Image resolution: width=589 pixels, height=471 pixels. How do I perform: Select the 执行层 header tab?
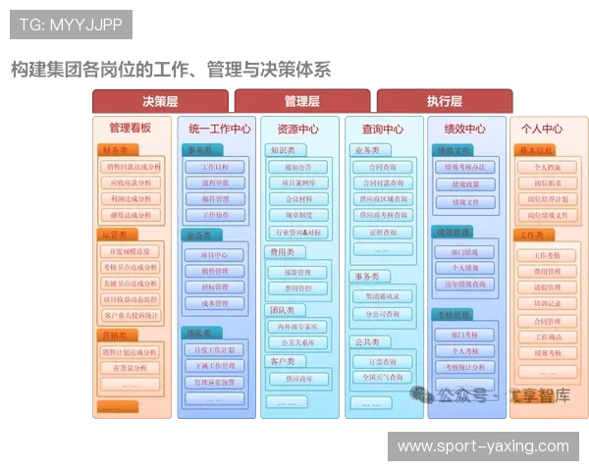(445, 101)
